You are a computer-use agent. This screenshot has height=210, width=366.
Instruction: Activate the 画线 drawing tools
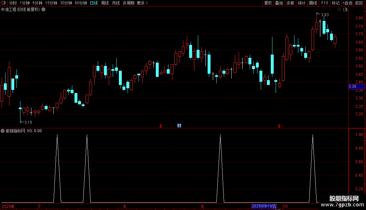313,3
